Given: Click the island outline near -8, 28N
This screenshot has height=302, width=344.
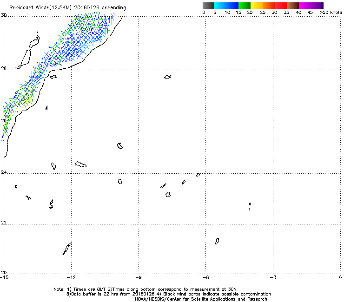Looking at the screenshot, I should 168,77.
